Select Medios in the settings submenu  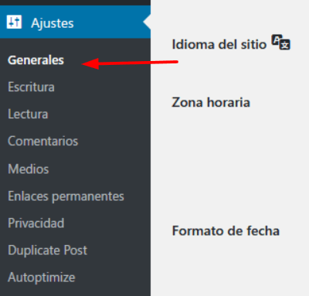pos(29,169)
